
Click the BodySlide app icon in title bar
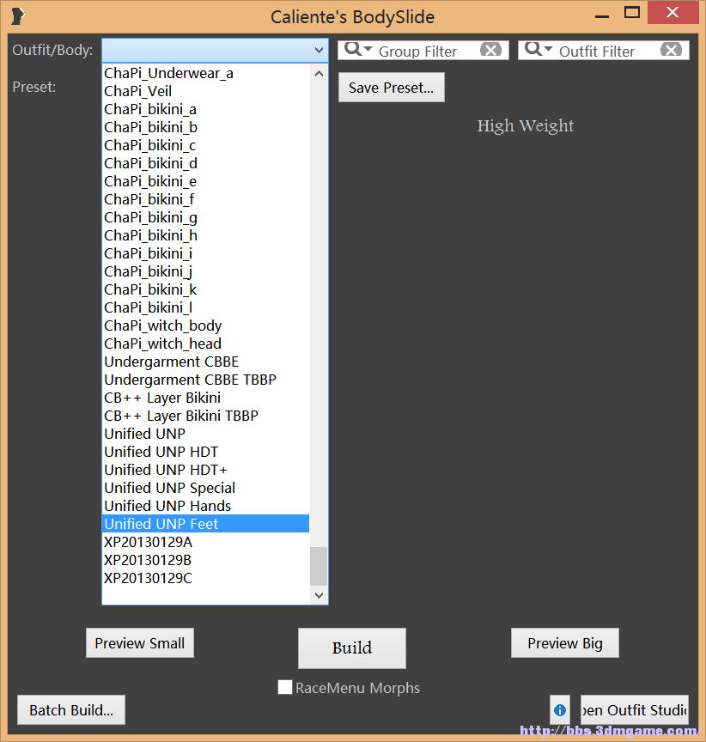18,16
